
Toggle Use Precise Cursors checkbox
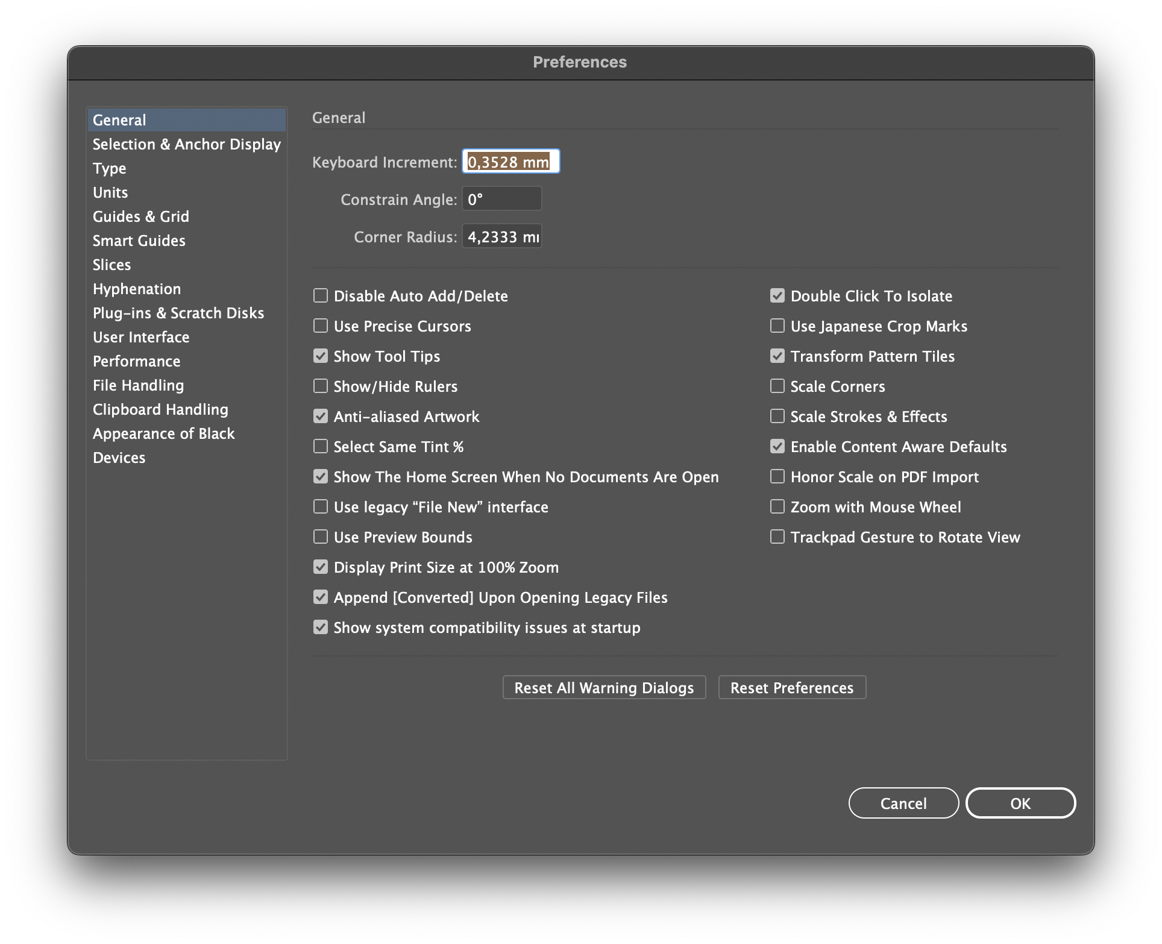(321, 326)
